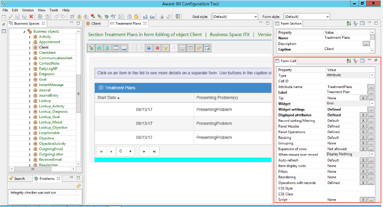
Task: Click the Business Spaces tree vertical scrollbar
Action: 79,94
